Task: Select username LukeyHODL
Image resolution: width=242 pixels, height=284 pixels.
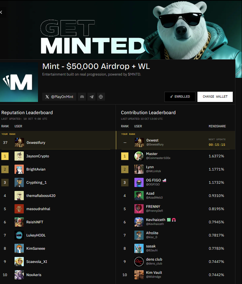Action: coord(36,235)
